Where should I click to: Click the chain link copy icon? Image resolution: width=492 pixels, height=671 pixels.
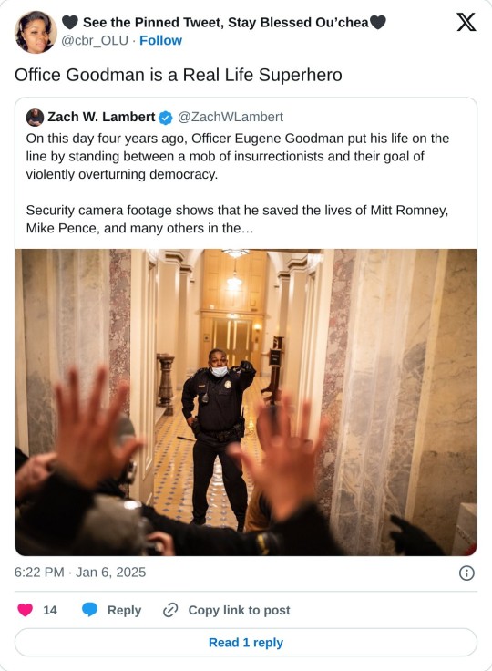point(170,610)
